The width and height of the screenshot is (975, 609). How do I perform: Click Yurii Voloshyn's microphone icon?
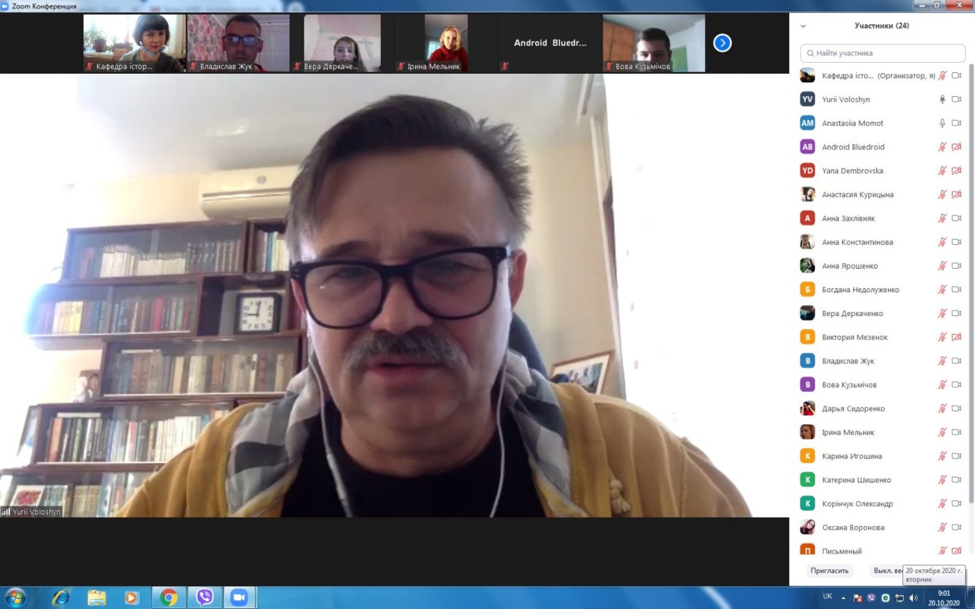pos(942,100)
